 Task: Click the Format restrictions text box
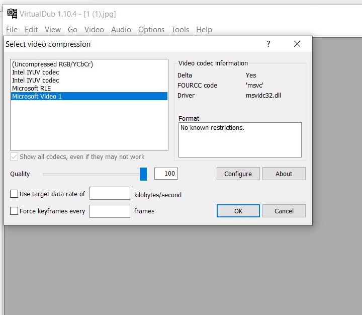(x=240, y=140)
